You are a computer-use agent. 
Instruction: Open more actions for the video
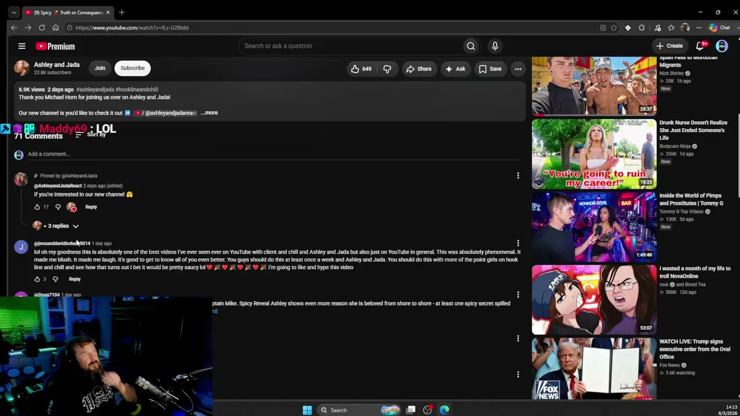tap(518, 69)
